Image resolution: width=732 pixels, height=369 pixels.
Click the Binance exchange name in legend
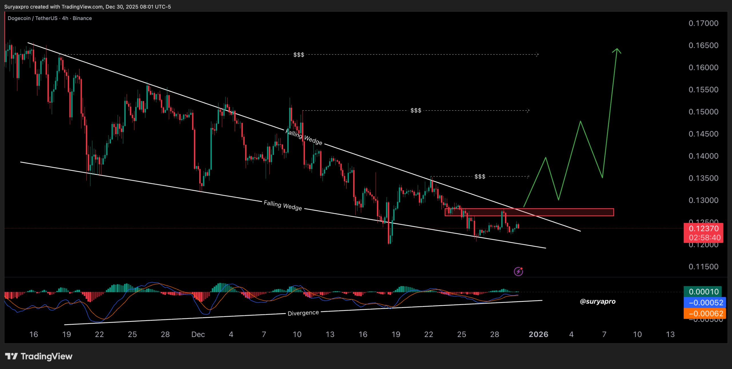coord(82,18)
